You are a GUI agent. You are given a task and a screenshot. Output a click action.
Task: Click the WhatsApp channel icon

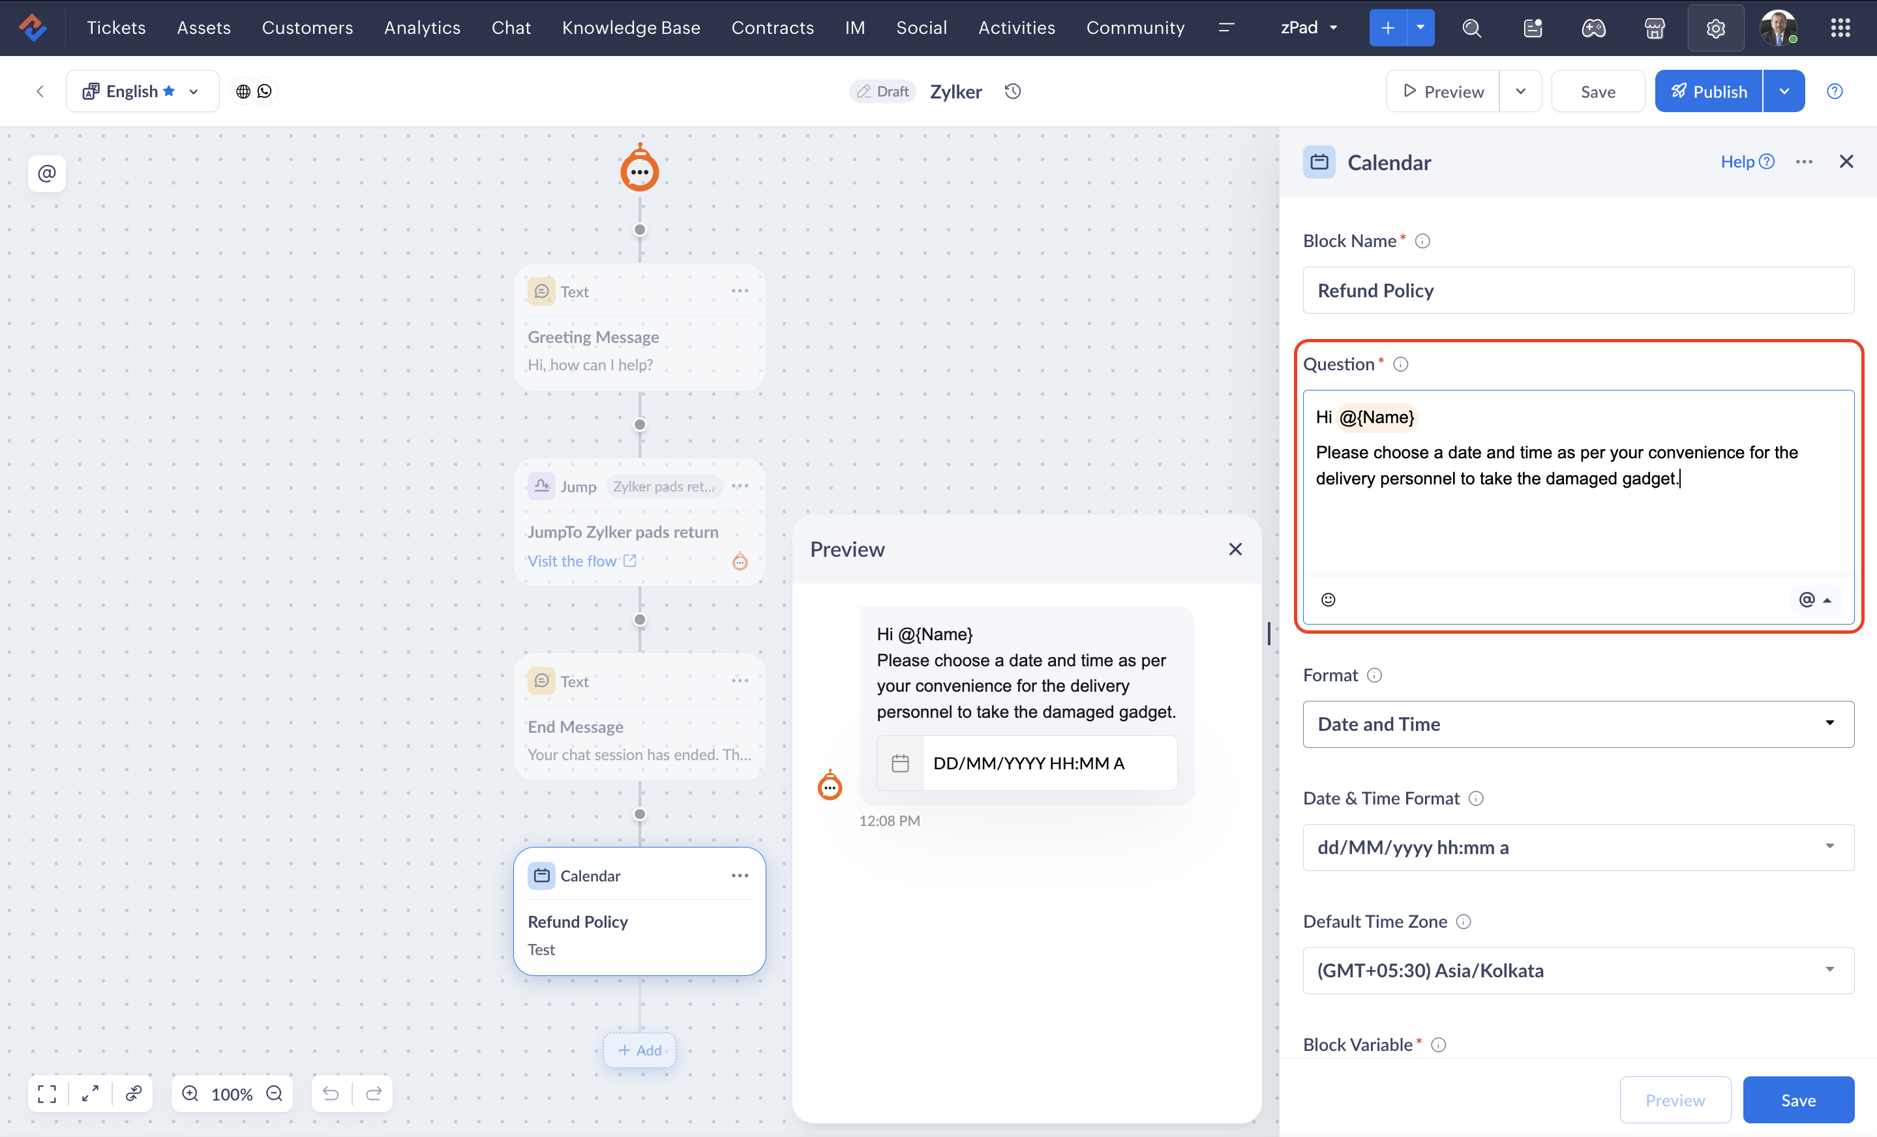264,91
